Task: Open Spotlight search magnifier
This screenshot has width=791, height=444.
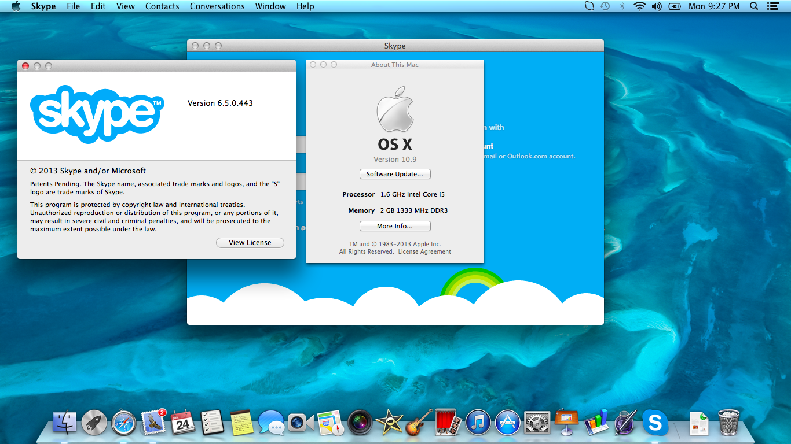Action: point(754,6)
